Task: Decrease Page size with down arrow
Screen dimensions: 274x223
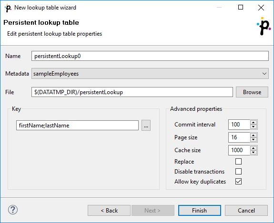Action: click(254, 140)
